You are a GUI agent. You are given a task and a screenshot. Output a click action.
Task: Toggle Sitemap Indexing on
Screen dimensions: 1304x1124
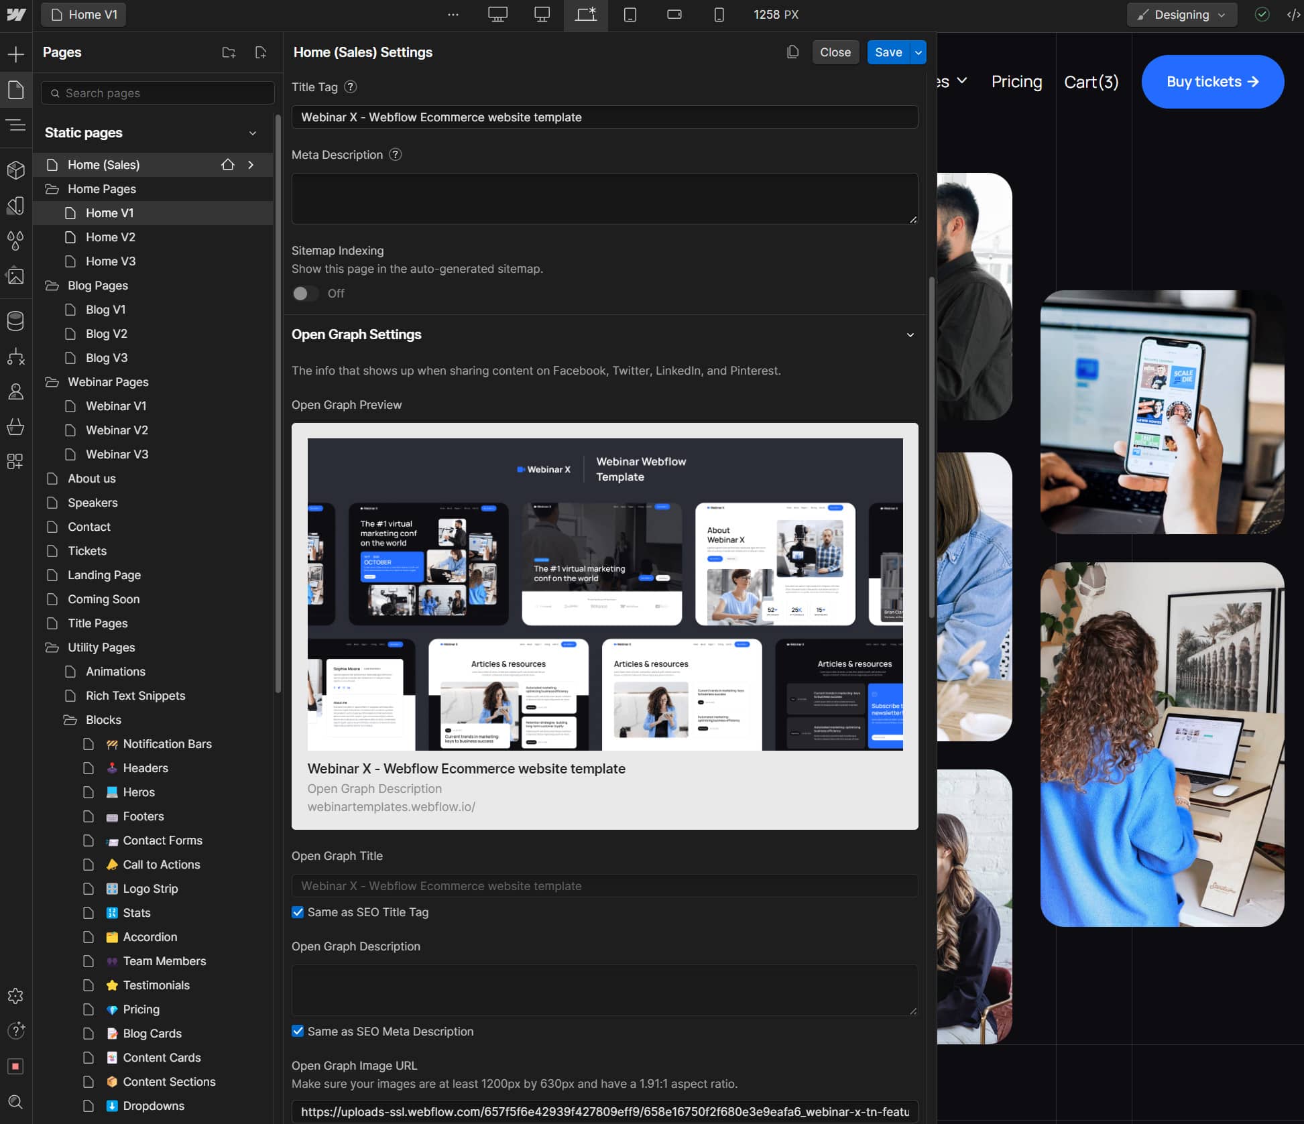305,293
